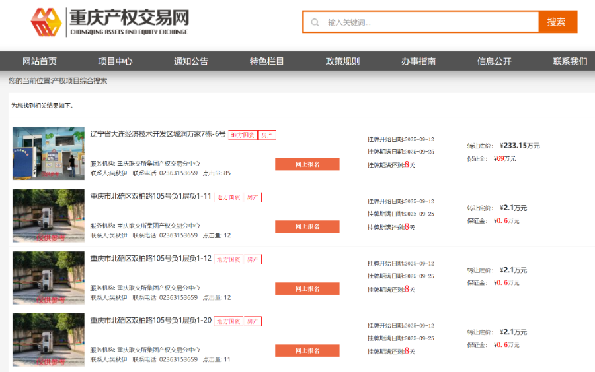595x372 pixels.
Task: Open the 特色栏目 navigation item
Action: 267,61
